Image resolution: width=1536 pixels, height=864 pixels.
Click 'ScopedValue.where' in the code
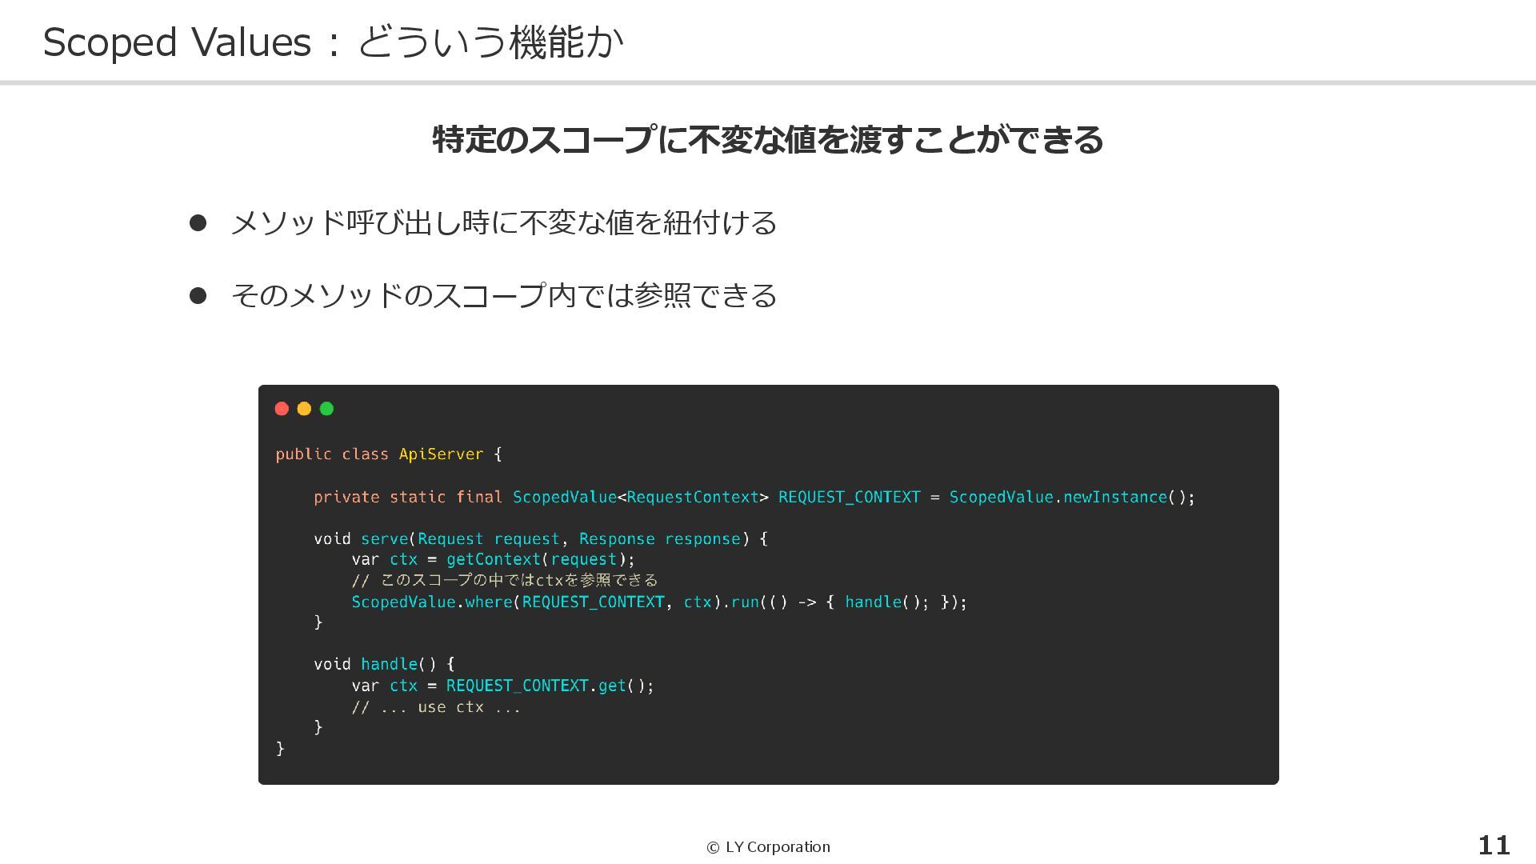pyautogui.click(x=432, y=602)
